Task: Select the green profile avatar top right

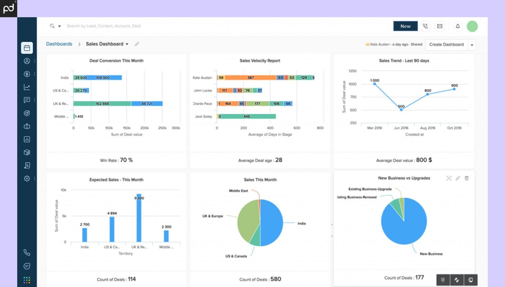Action: pos(472,26)
